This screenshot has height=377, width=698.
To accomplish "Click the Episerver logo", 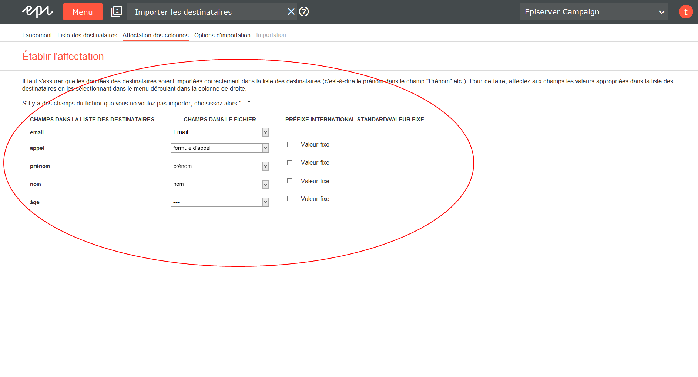I will click(x=37, y=12).
